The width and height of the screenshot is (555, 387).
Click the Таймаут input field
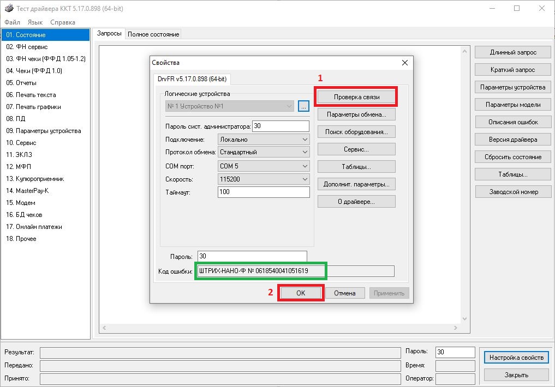pos(263,192)
